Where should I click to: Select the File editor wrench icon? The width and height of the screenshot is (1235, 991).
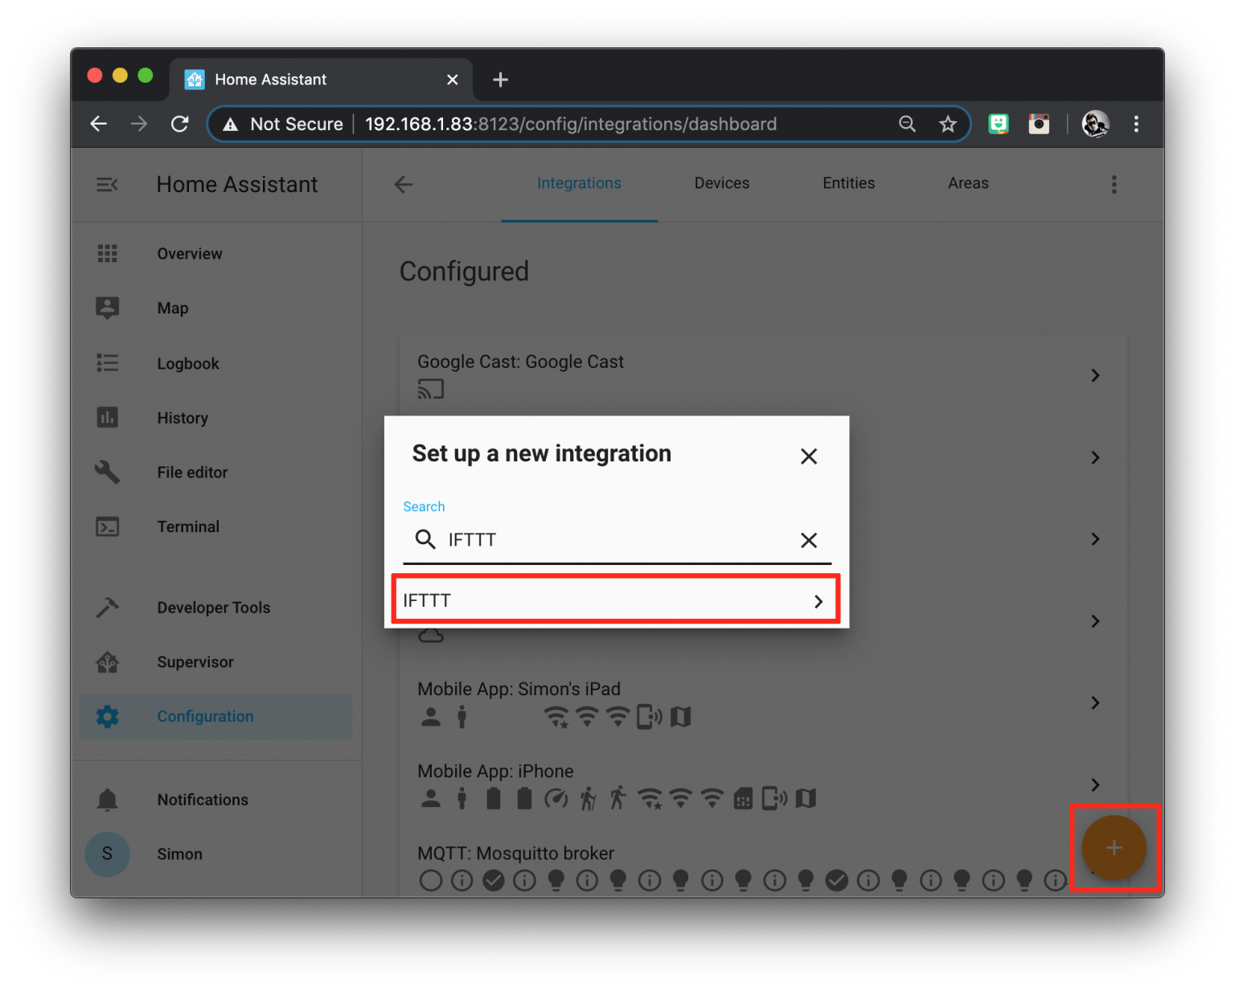107,472
